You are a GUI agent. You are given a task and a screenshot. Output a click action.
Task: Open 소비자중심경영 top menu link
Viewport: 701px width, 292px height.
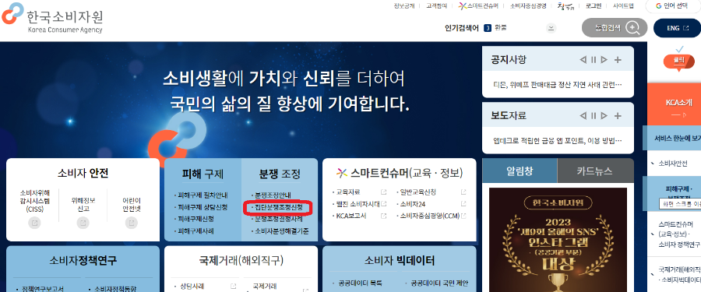point(528,5)
